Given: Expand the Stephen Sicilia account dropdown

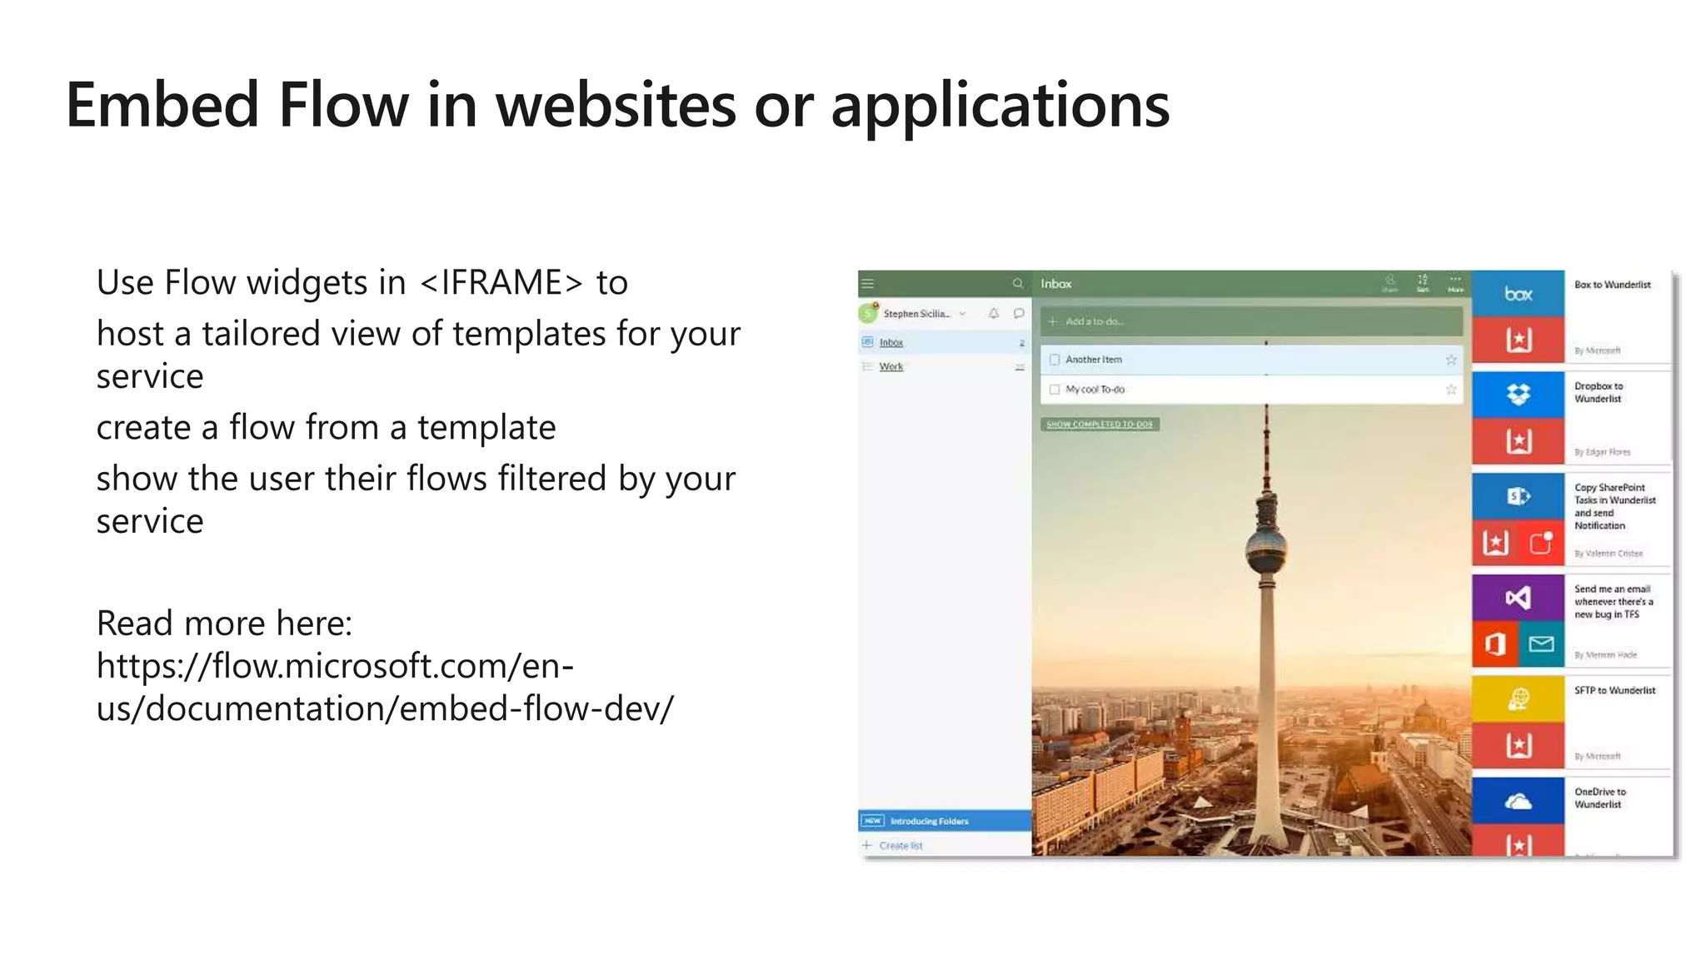Looking at the screenshot, I should click(962, 314).
